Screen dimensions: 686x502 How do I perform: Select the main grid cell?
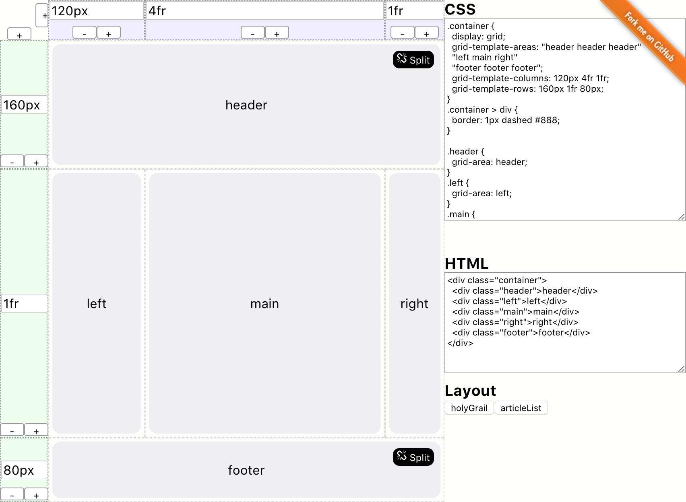(x=264, y=304)
